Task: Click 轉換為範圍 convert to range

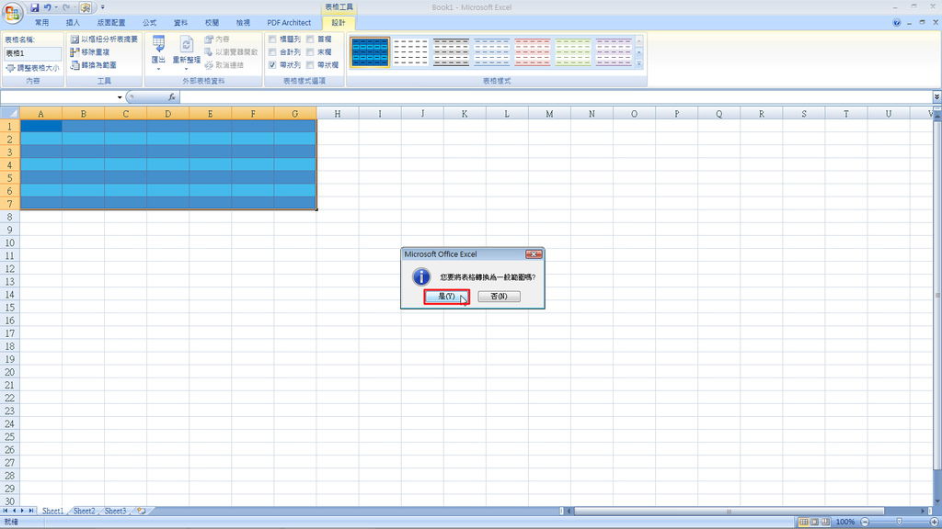Action: click(x=94, y=65)
